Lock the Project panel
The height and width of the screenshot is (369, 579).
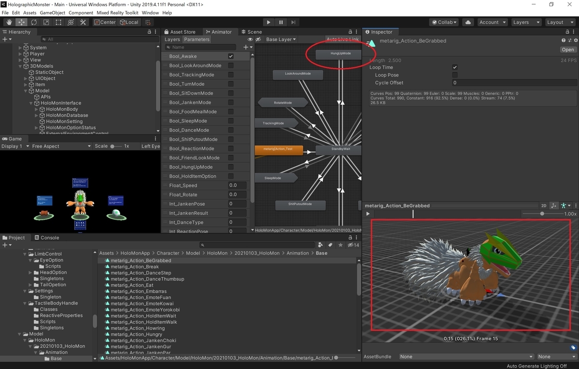(x=350, y=237)
